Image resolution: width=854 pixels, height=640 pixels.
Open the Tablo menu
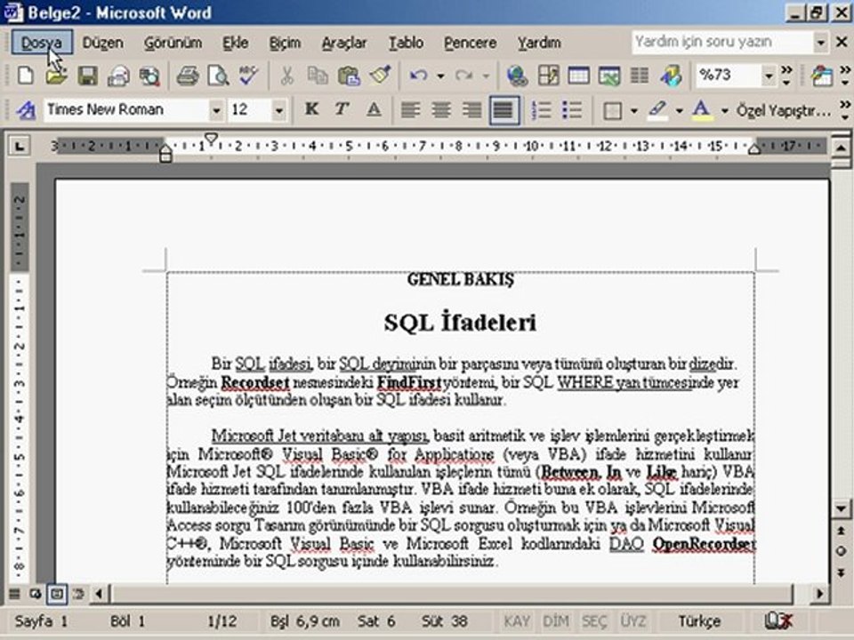pos(406,43)
